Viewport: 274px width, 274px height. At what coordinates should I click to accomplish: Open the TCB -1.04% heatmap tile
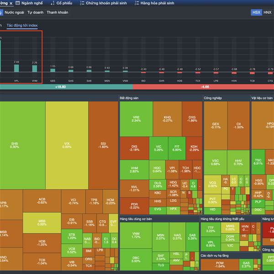click(x=42, y=262)
